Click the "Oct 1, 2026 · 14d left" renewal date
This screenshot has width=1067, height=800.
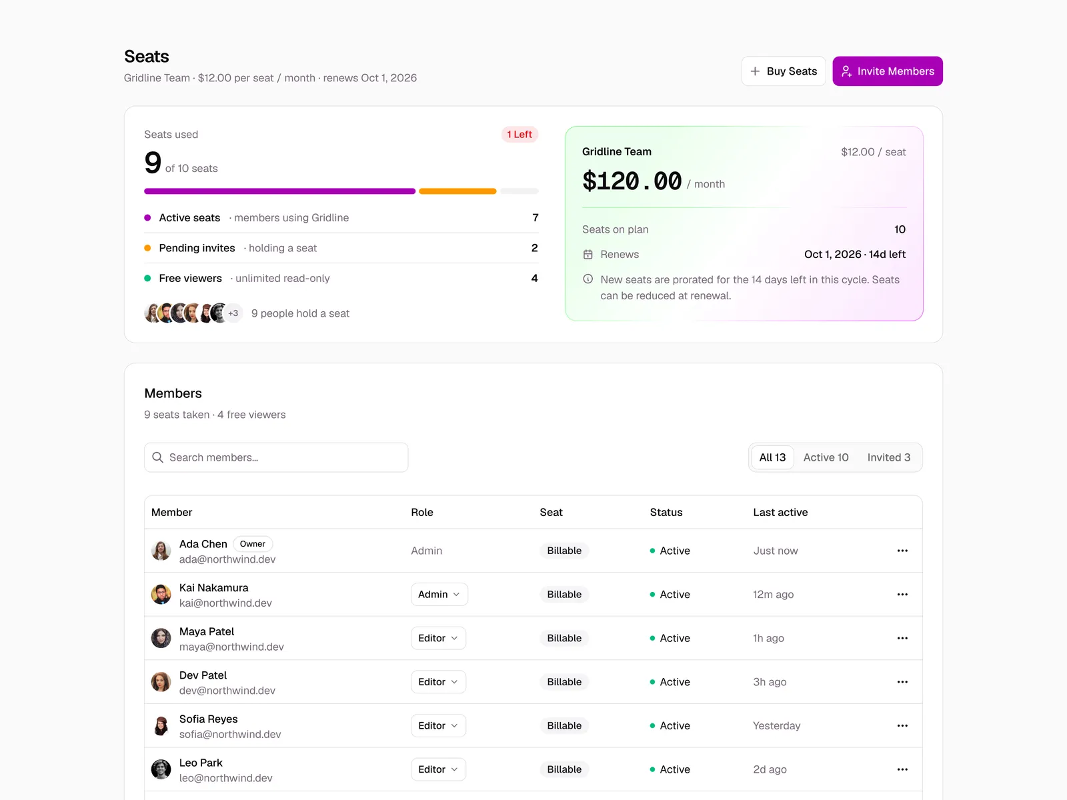[855, 255]
